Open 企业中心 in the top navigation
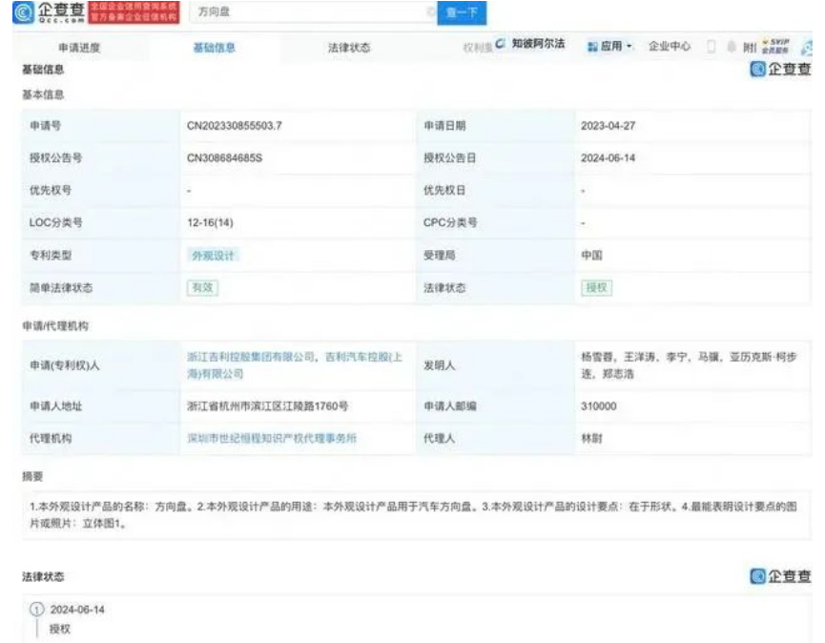Screen dimensions: 825x643 [x=670, y=47]
